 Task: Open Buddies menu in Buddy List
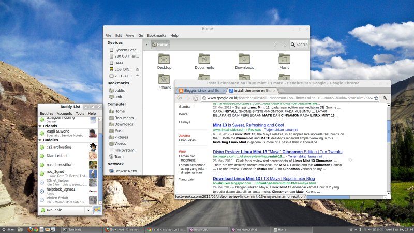tap(47, 113)
